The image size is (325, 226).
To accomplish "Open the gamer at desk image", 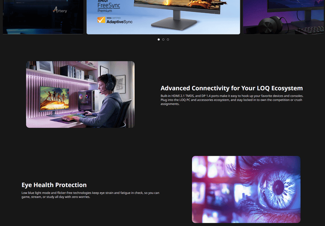I will click(80, 95).
